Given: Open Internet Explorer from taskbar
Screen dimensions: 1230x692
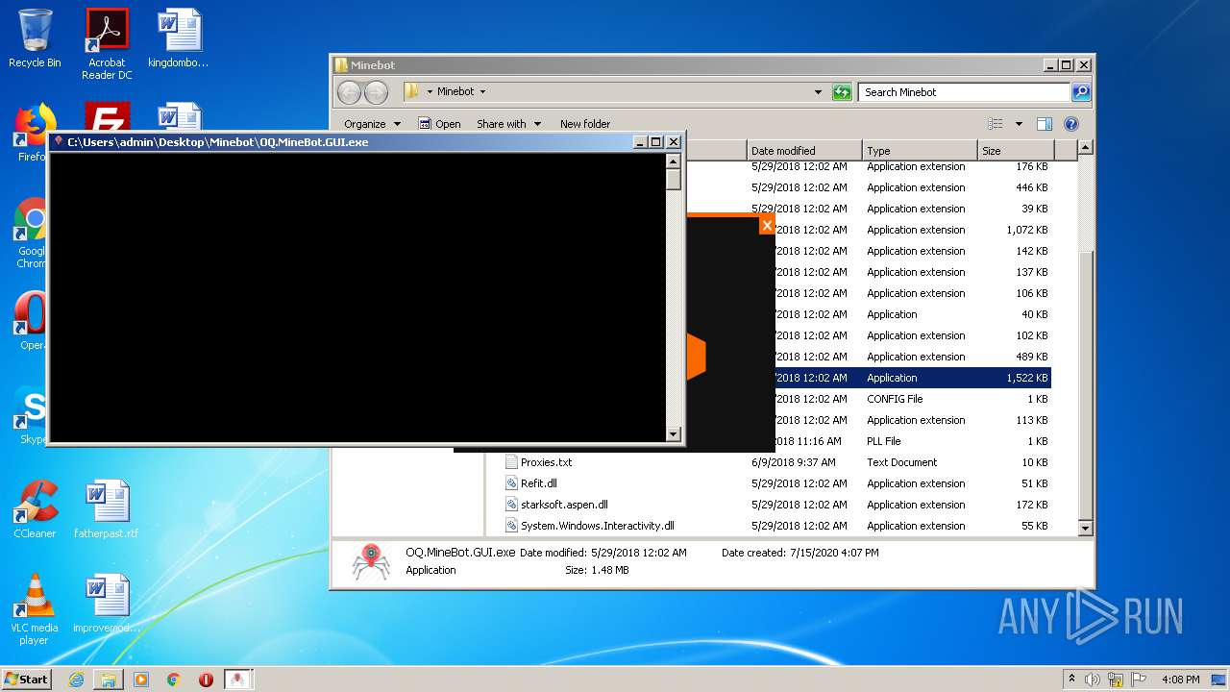Looking at the screenshot, I should click(76, 680).
